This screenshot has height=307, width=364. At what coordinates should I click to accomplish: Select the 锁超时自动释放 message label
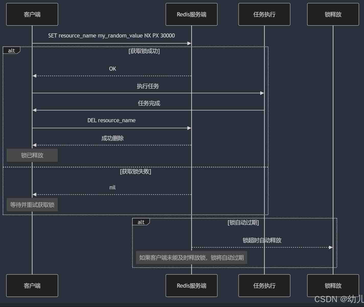(x=262, y=240)
